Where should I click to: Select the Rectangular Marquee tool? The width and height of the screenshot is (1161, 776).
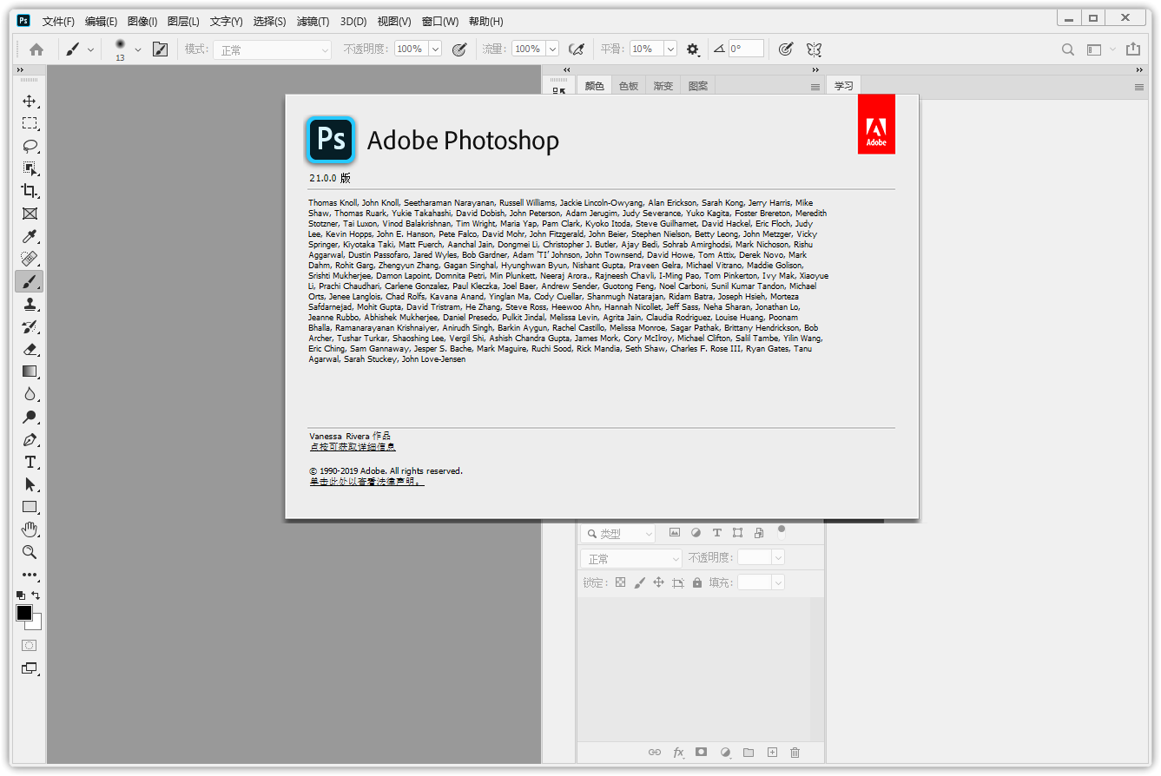[x=30, y=123]
